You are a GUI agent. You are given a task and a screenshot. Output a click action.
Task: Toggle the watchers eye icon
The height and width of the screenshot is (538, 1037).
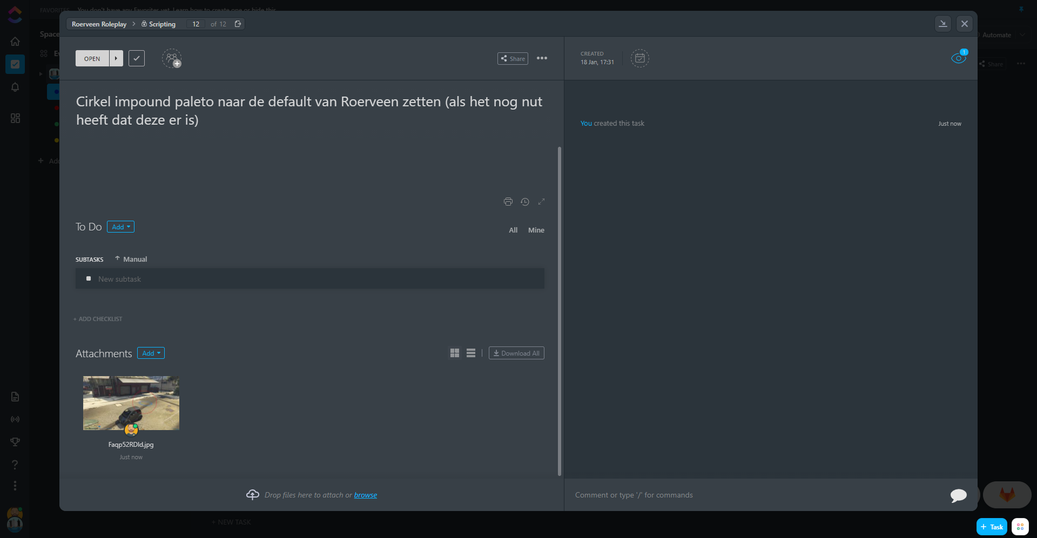click(958, 58)
